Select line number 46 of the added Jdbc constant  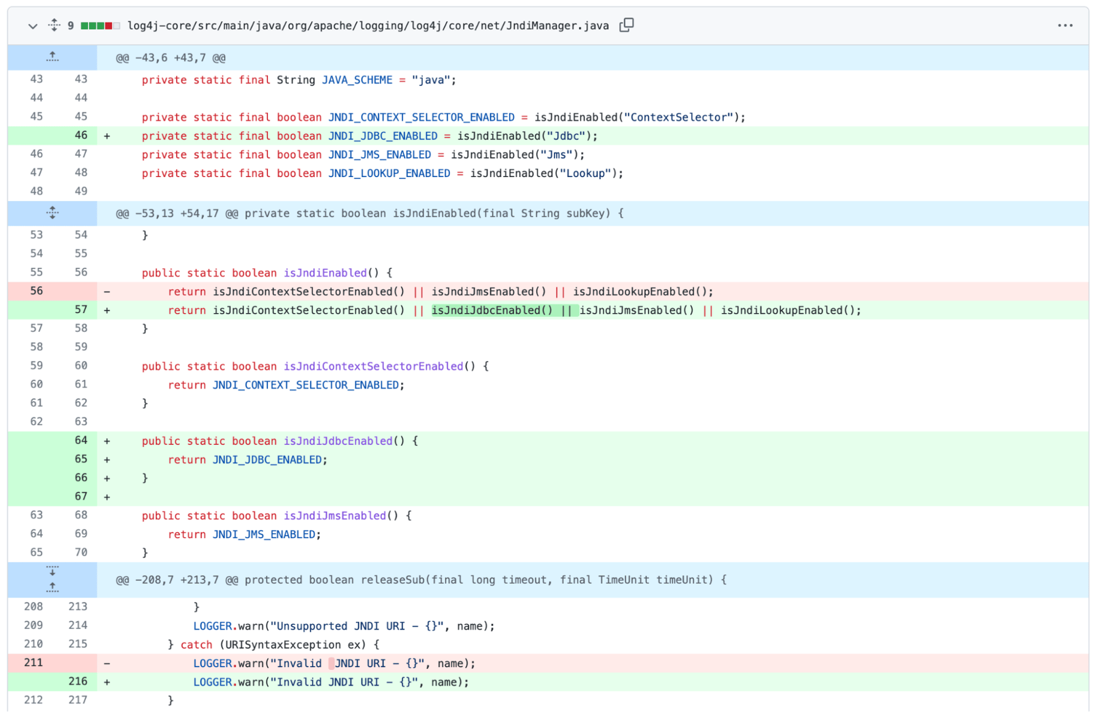point(81,136)
